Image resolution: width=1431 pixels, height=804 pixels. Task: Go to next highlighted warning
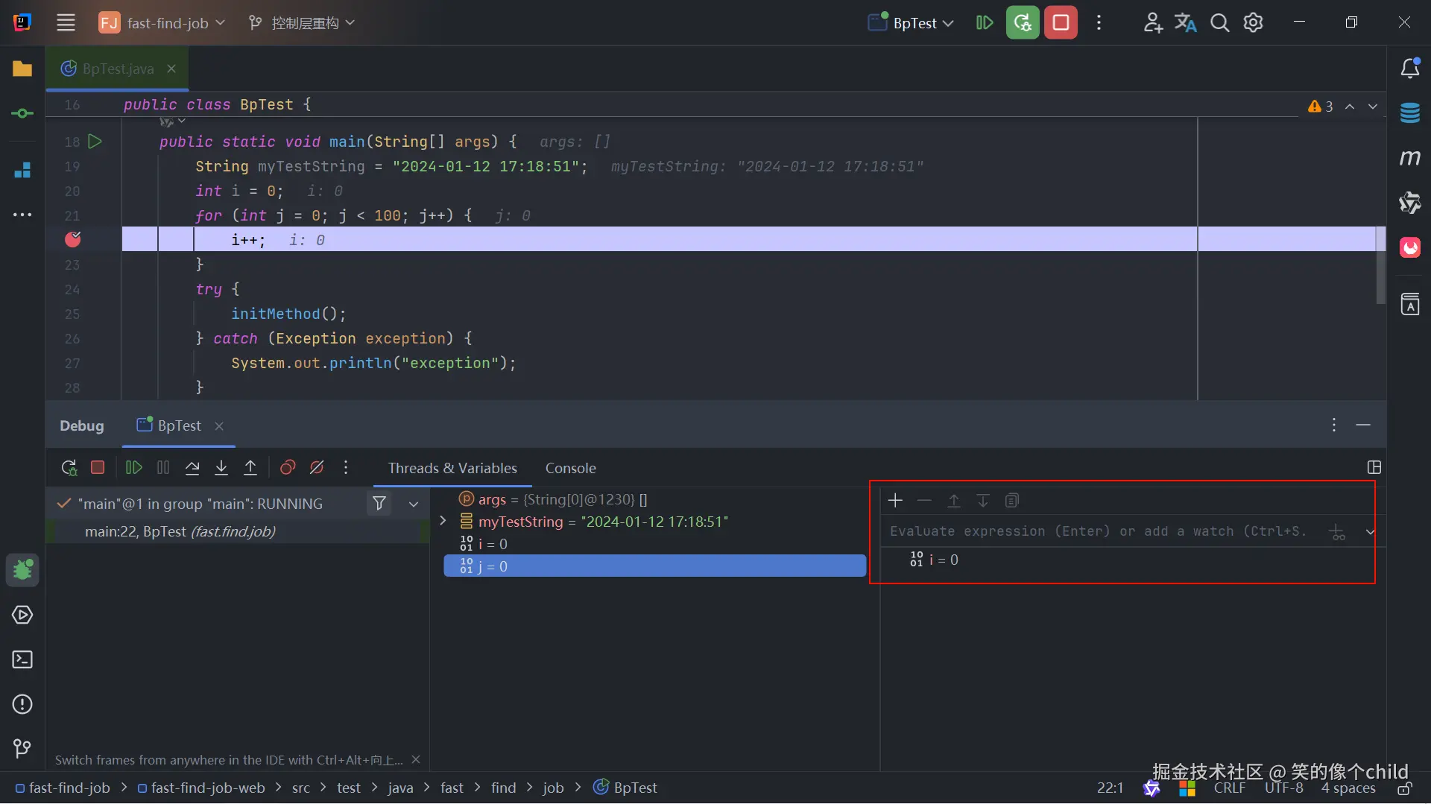(1373, 107)
